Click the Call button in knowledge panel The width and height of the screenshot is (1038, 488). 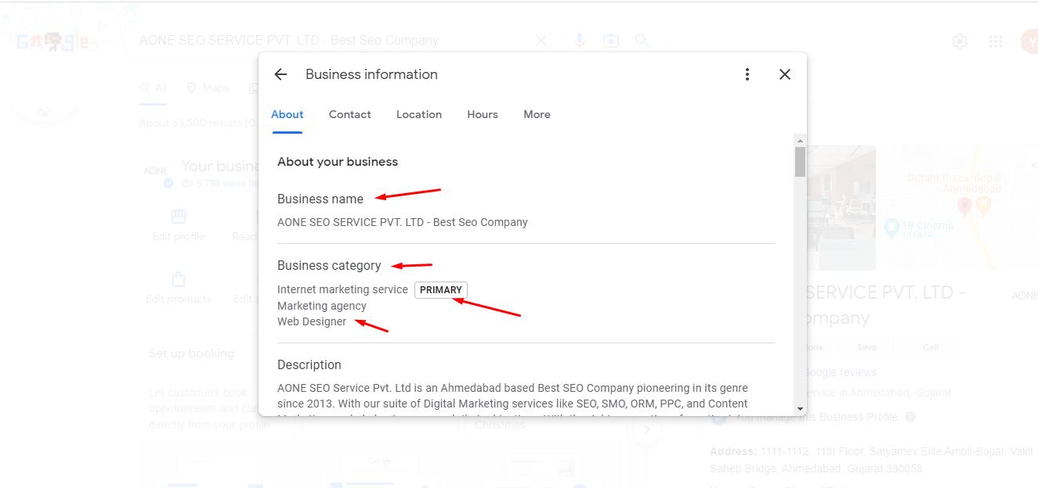[931, 347]
